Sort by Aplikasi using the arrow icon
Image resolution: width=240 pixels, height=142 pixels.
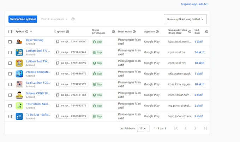[x=31, y=32]
